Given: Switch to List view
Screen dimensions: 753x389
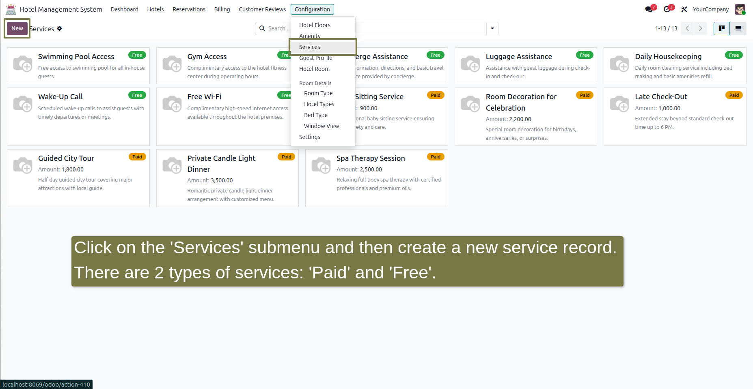Looking at the screenshot, I should pos(738,28).
